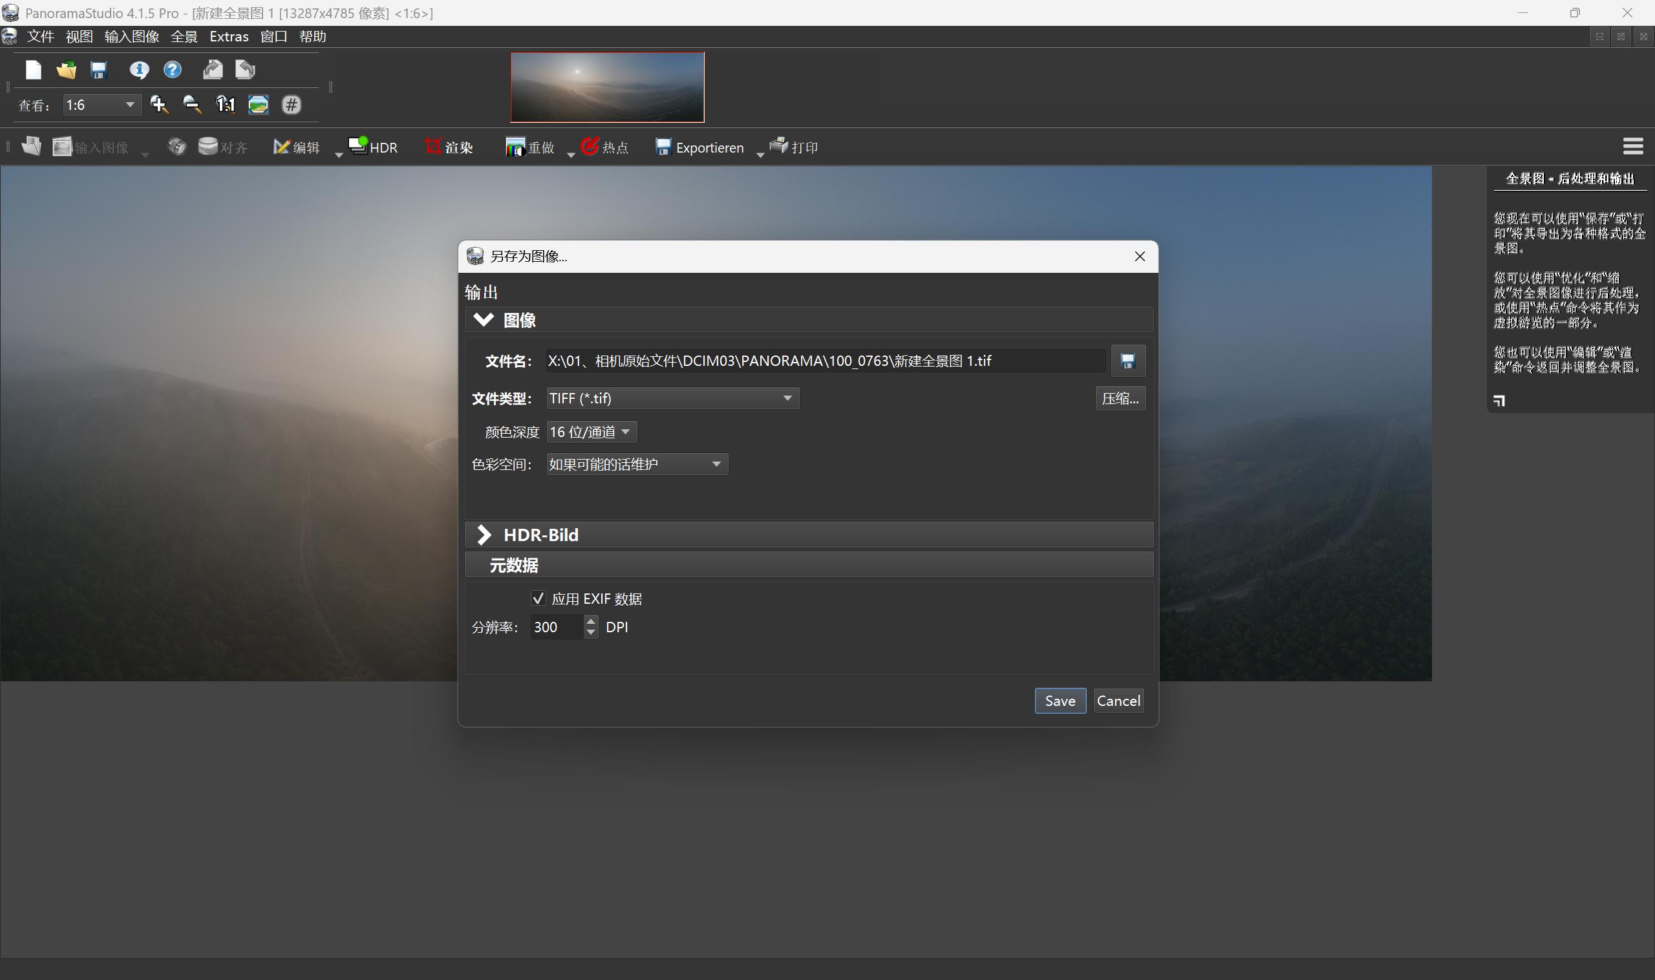Click the Save button

[1060, 701]
